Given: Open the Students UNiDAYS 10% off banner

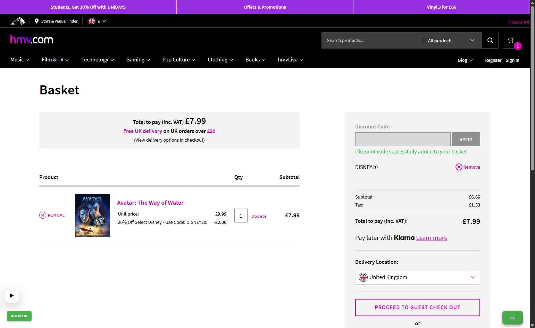Looking at the screenshot, I should pos(88,7).
